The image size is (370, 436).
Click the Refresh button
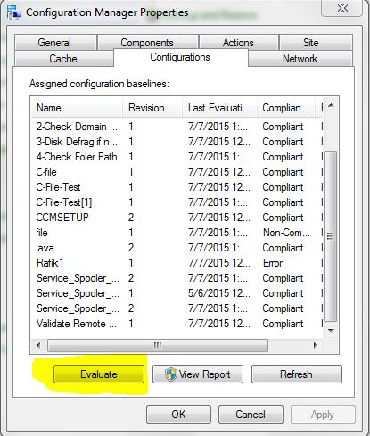[x=297, y=374]
